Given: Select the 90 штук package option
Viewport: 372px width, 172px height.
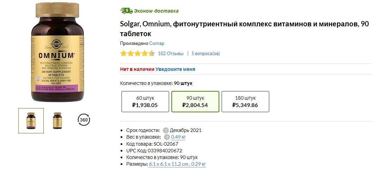Looking at the screenshot, I should [x=195, y=101].
